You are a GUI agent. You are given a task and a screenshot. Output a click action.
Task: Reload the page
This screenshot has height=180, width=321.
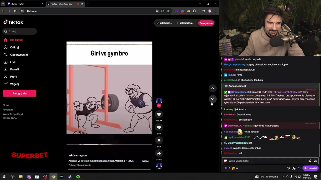(x=15, y=11)
